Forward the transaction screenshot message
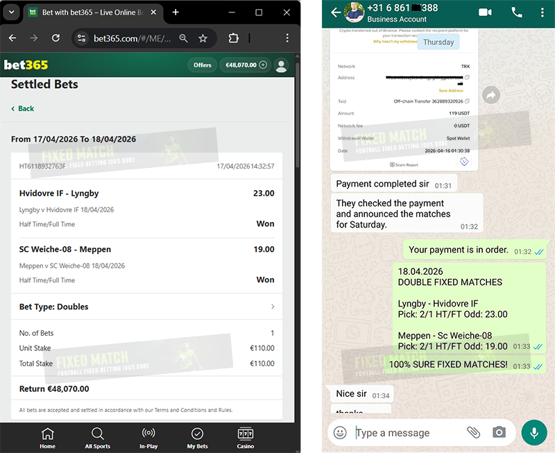Screen dimensions: 555x453 491,96
